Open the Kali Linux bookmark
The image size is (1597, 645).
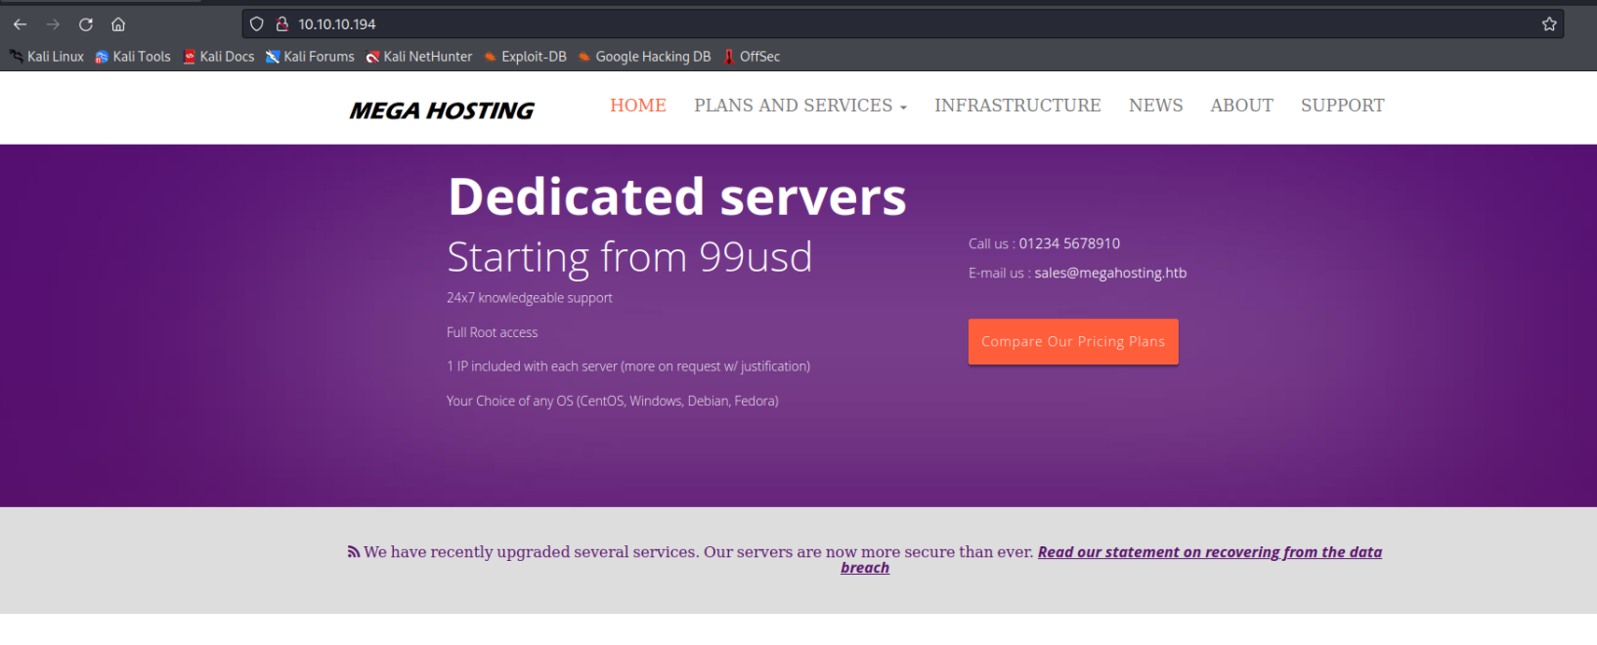pyautogui.click(x=47, y=57)
